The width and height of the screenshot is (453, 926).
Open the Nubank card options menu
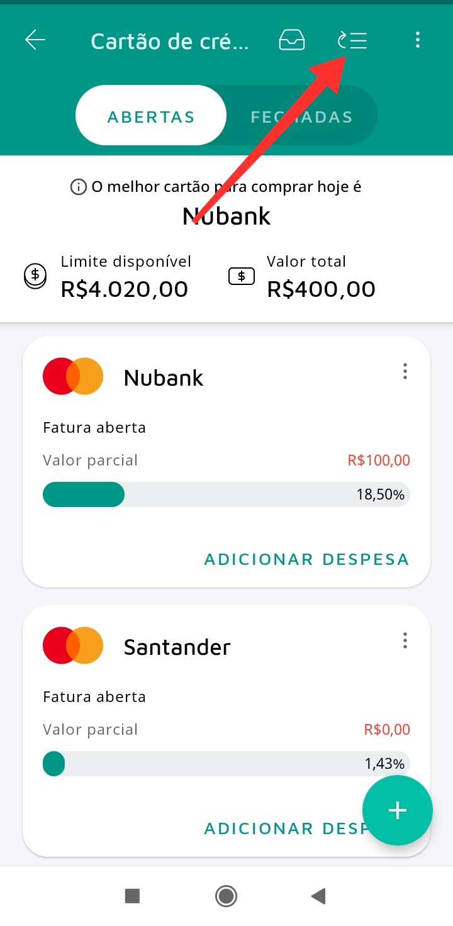click(405, 372)
